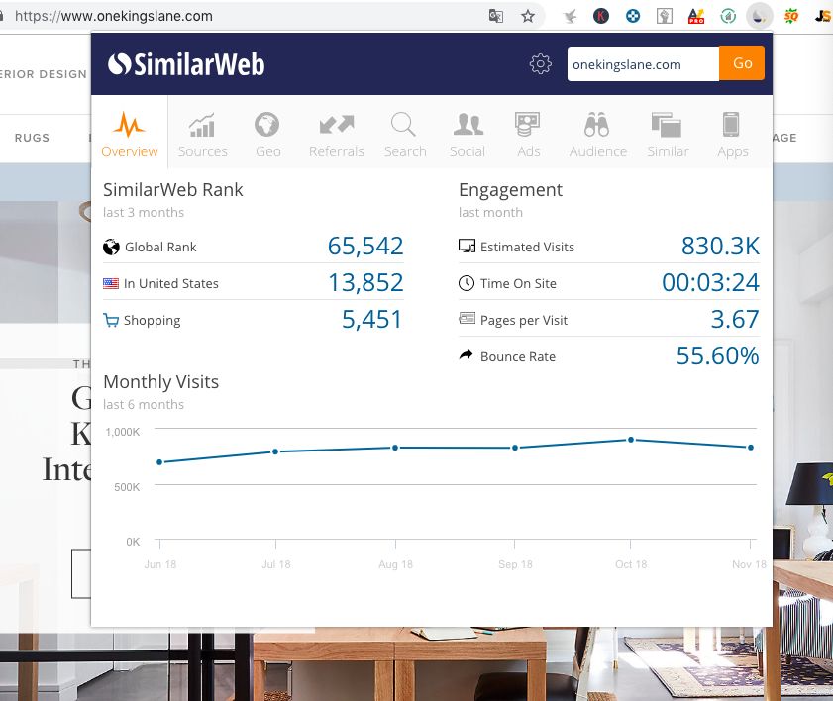
Task: Open the Similar sites tab
Action: [668, 136]
